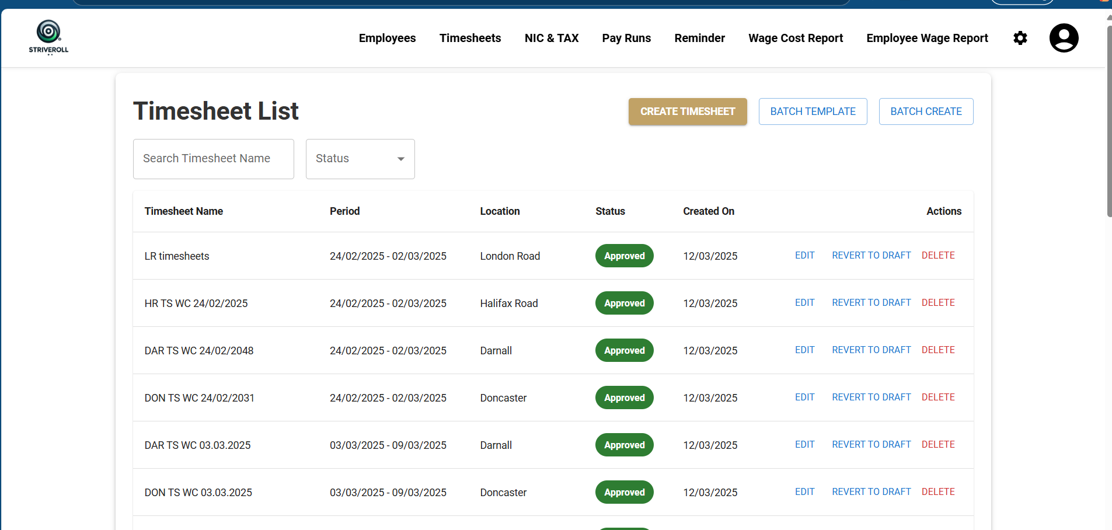Navigate to Pay Runs
1112x530 pixels.
pos(626,38)
